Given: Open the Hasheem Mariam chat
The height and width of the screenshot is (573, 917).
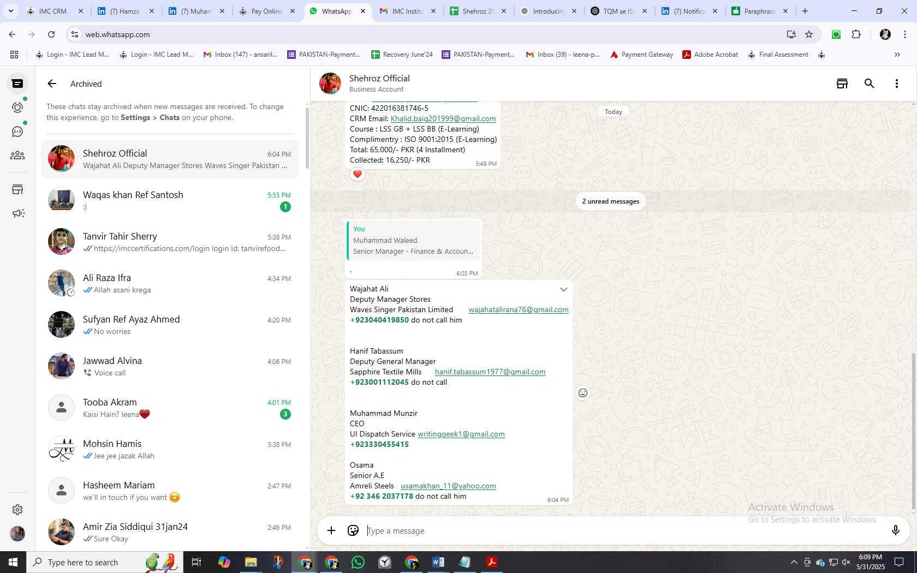Looking at the screenshot, I should pyautogui.click(x=170, y=491).
